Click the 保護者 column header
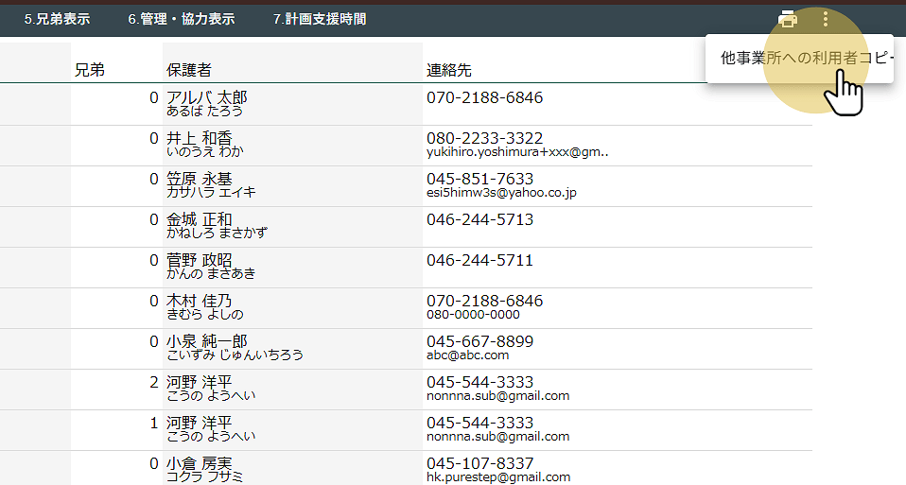 pyautogui.click(x=188, y=70)
